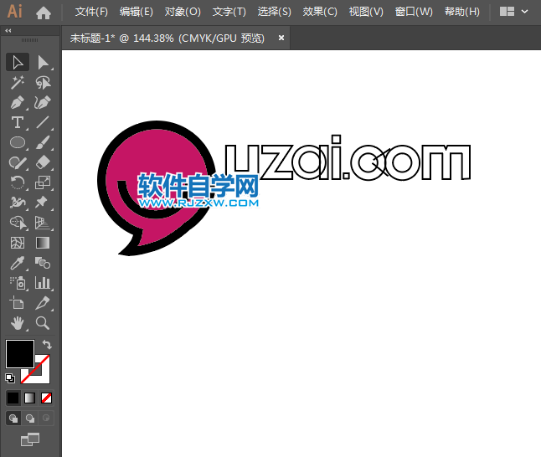Apply Gradient mode button
The image size is (541, 457).
29,398
